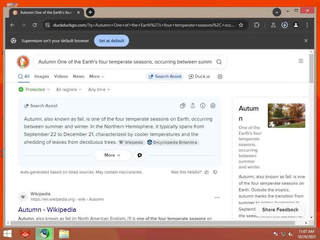Click the horizontal scrollbar thumb
This screenshot has width=320, height=240.
click(x=152, y=223)
